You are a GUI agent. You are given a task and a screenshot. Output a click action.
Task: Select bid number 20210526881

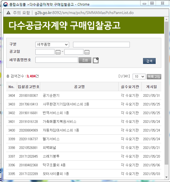coord(28,148)
